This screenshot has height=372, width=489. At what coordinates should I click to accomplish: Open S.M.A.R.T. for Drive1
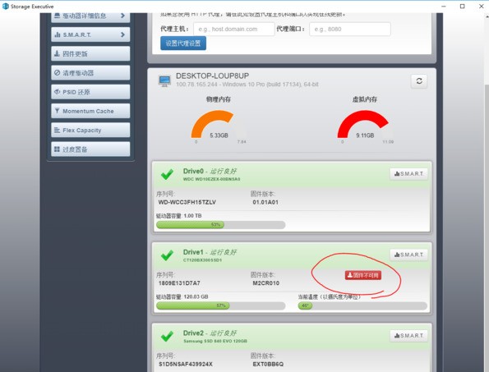pos(408,255)
